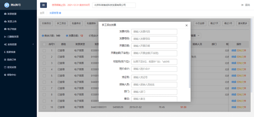Click 编辑 link in row 10
Screen dimensions: 254x117
234,107
